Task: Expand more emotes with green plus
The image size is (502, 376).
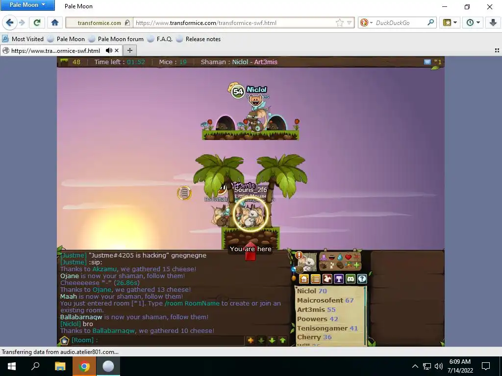Action: (356, 265)
